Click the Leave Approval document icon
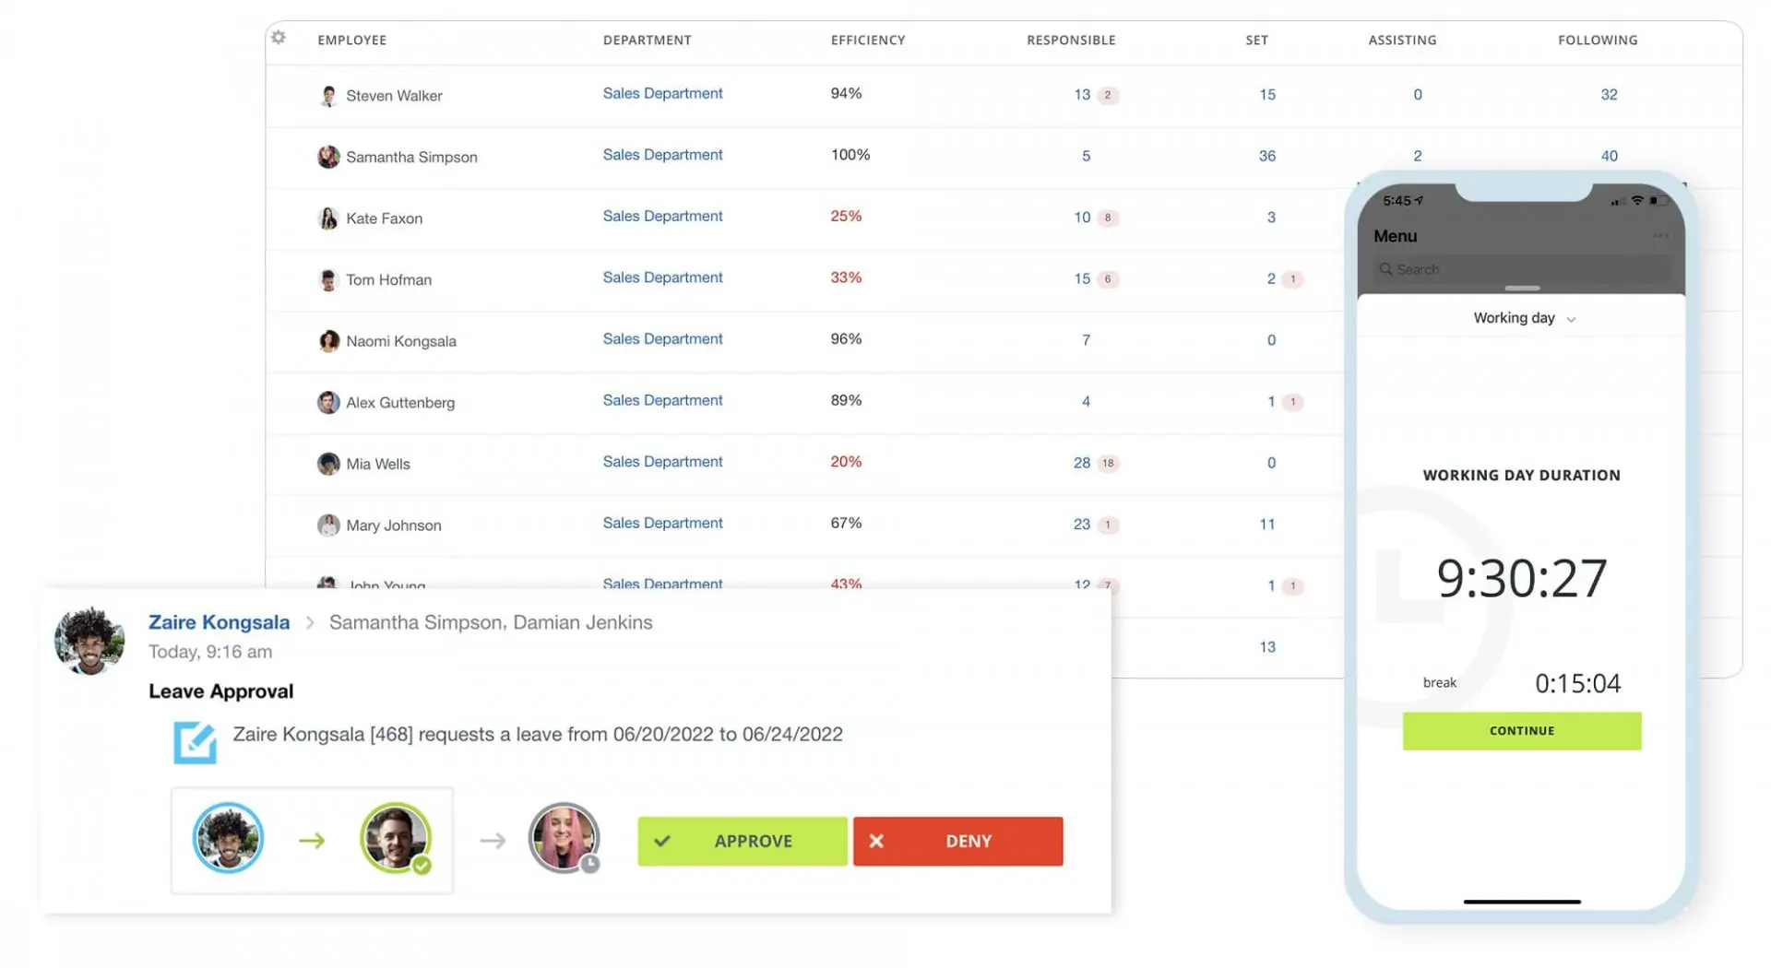1771x968 pixels. (195, 743)
